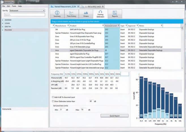Close the 1 - 05/11/2012 14:22 tab
Screen dimensions: 186x132
(103, 7)
